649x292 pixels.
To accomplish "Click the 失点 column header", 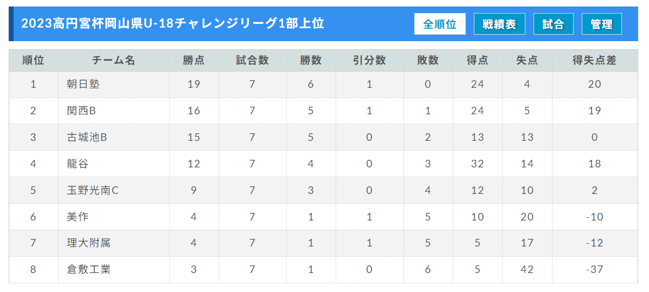I will (x=527, y=60).
